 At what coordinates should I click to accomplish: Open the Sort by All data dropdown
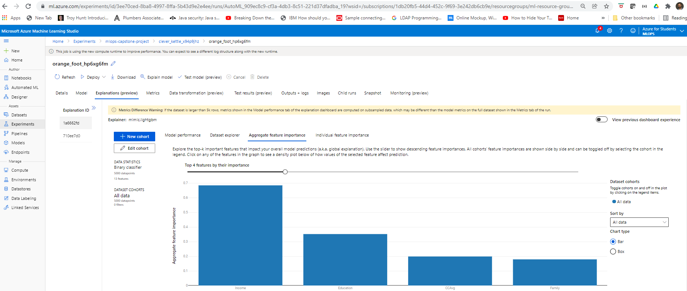[x=639, y=222]
